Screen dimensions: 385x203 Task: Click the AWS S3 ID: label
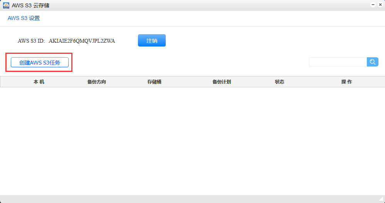point(31,41)
